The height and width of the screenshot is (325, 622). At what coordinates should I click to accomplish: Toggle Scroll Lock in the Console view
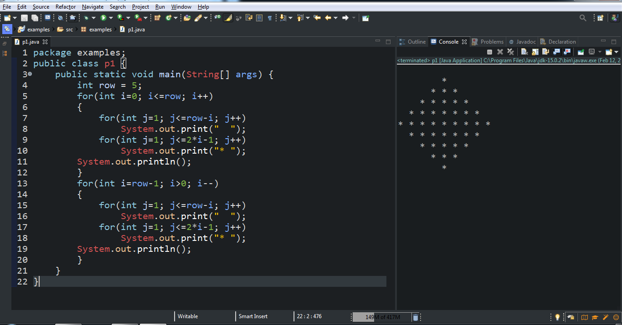click(535, 52)
